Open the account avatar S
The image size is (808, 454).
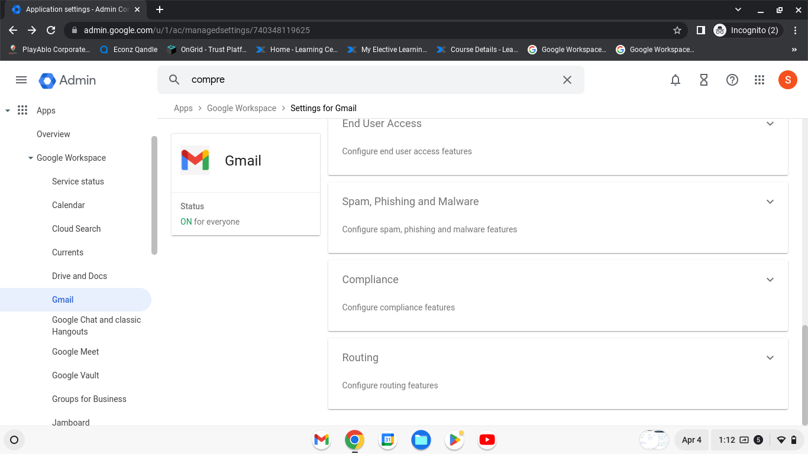pyautogui.click(x=788, y=80)
